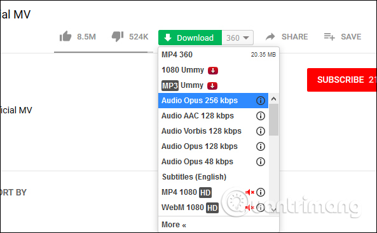Open info icon for Audio Opus 256 kbps
The image size is (377, 233).
coord(261,101)
